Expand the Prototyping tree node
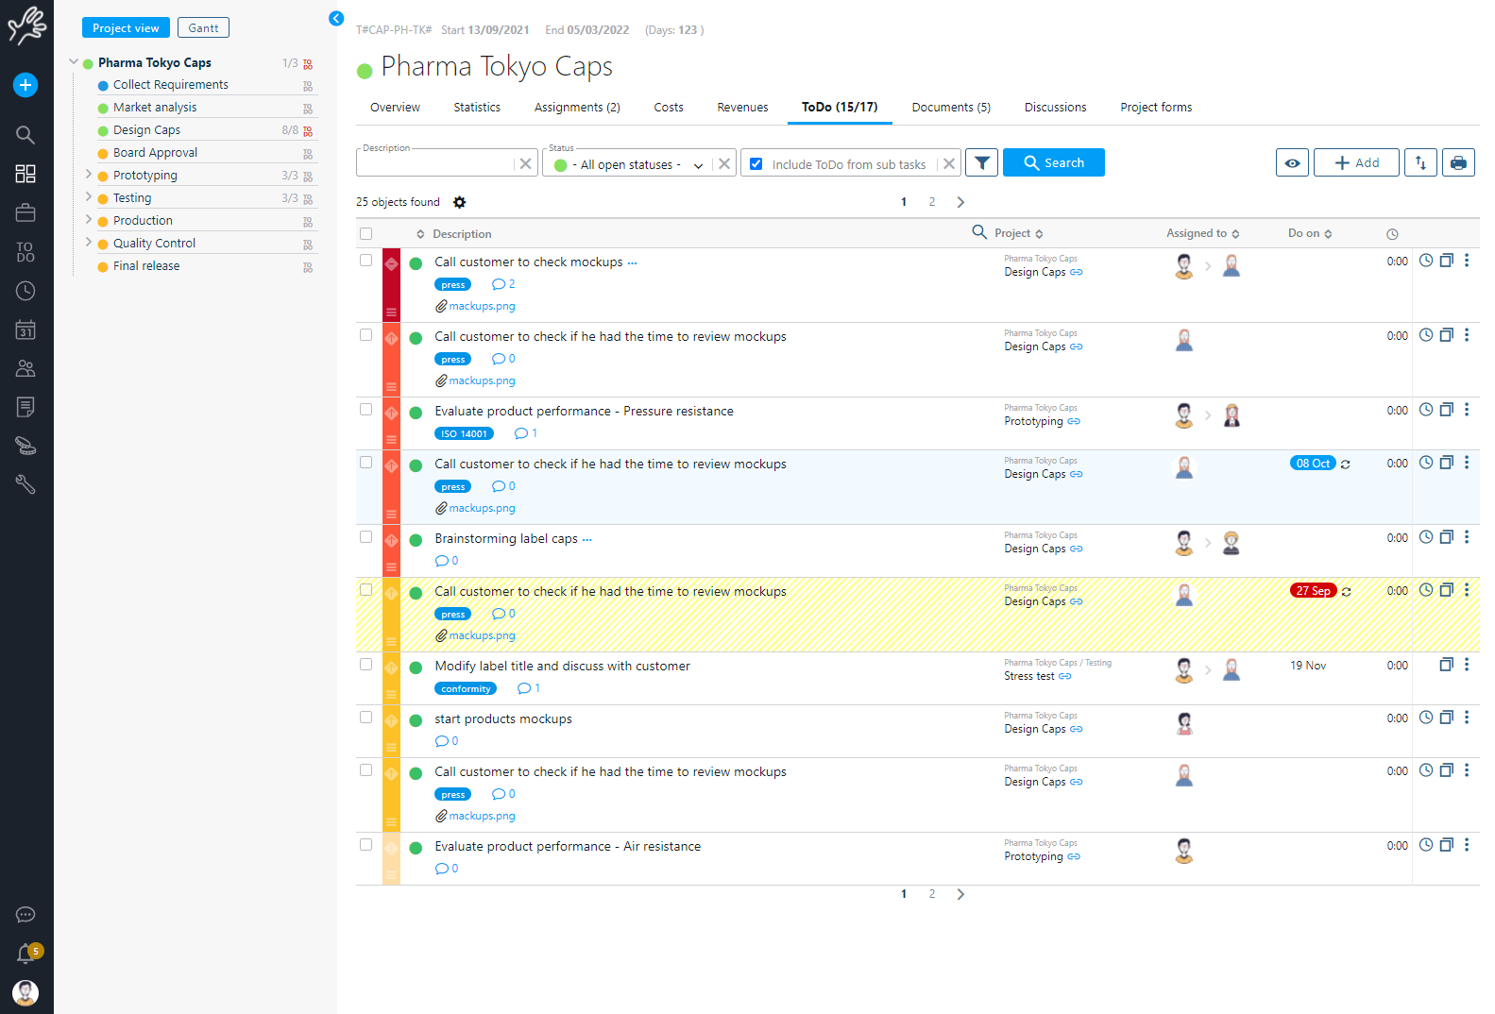The height and width of the screenshot is (1014, 1495). [89, 175]
